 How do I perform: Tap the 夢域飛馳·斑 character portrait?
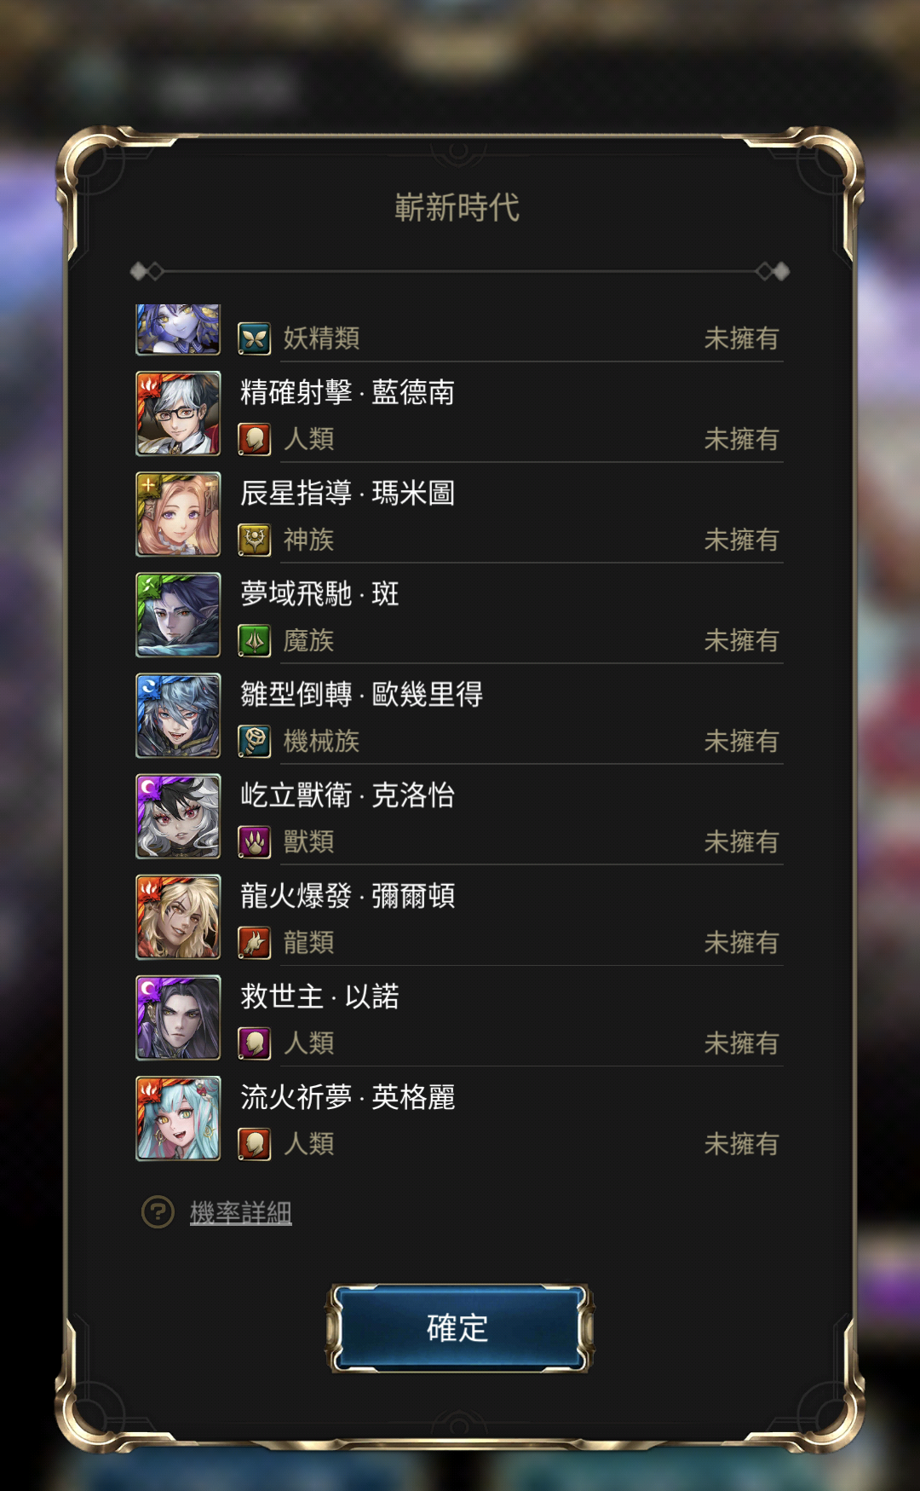tap(178, 615)
